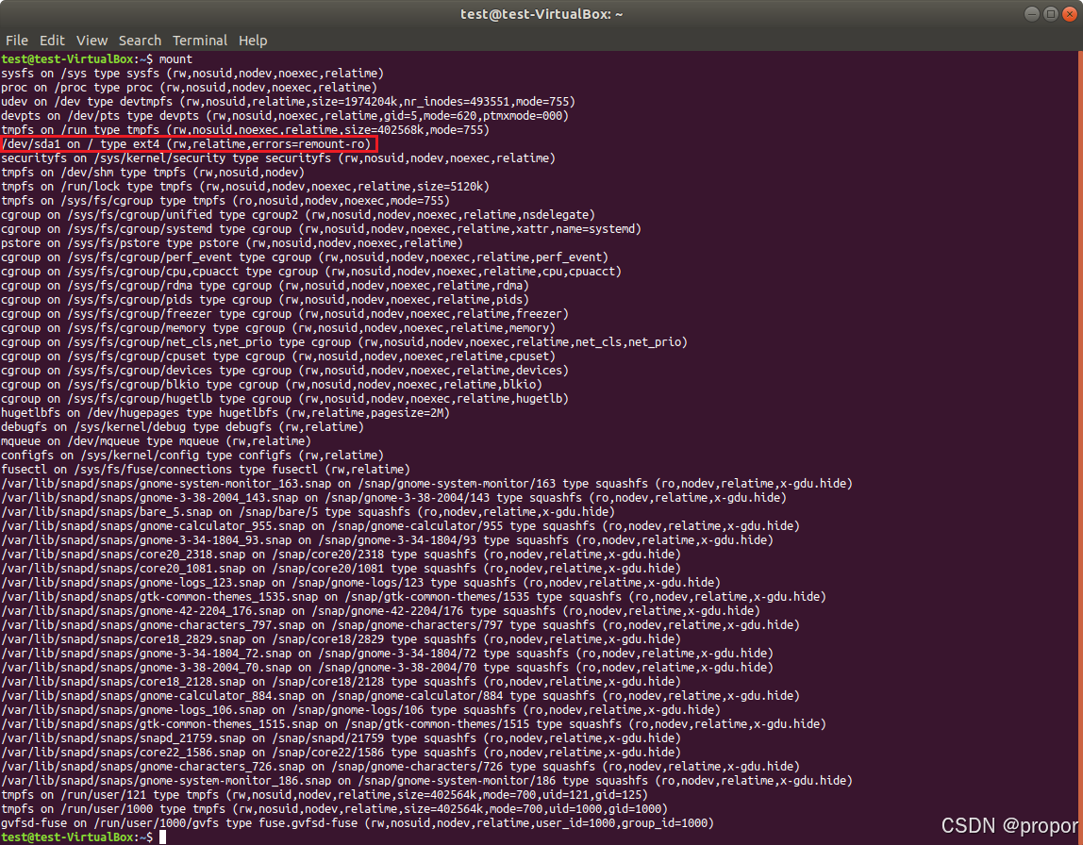This screenshot has width=1083, height=845.
Task: Minimize the terminal window
Action: point(1031,14)
